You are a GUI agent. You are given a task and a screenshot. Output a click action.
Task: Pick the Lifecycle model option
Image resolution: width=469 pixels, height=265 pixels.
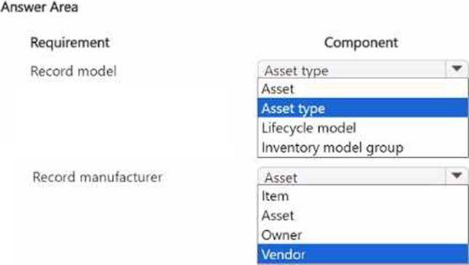coord(363,128)
